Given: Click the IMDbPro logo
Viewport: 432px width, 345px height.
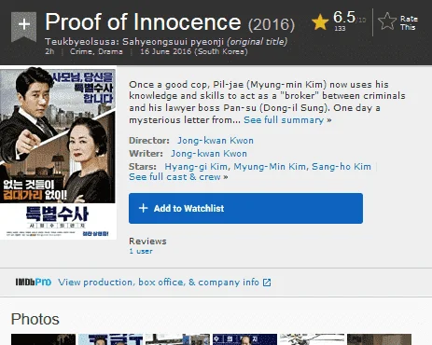Looking at the screenshot, I should (x=34, y=283).
